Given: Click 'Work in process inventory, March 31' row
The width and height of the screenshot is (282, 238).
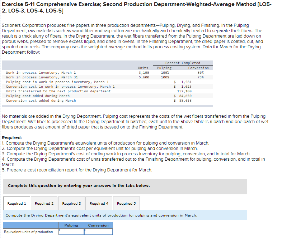Looking at the screenshot, I should (x=107, y=77).
